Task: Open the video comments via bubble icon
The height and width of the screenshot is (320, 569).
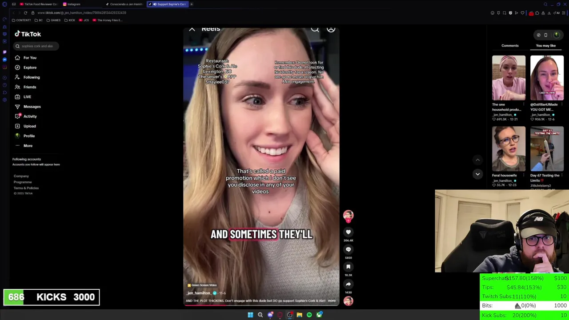Action: point(348,249)
